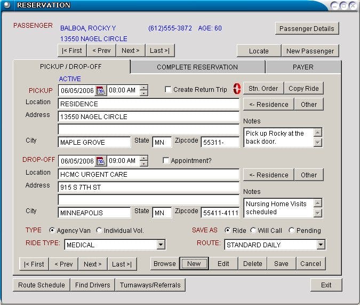The image size is (360, 305).
Task: Go to first ride with bottom First button
Action: pos(34,264)
